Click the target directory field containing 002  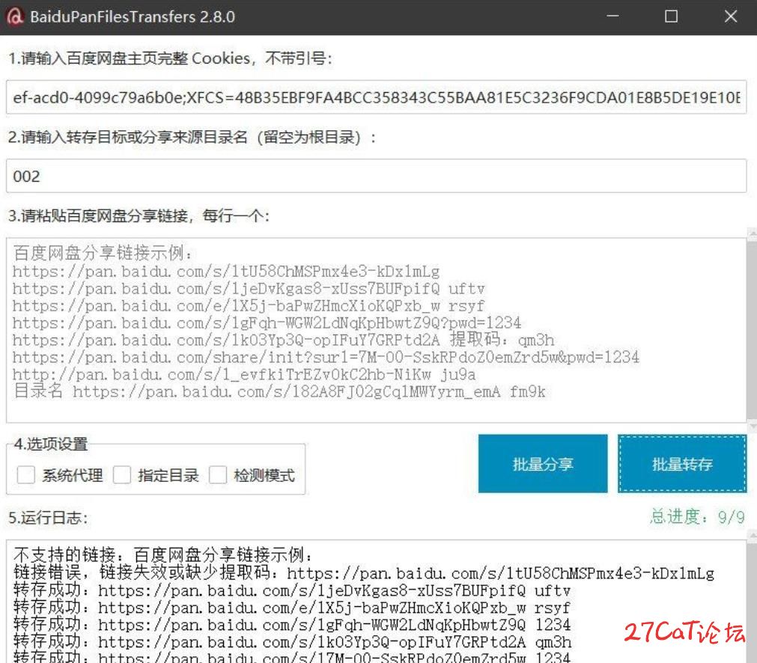[x=376, y=176]
